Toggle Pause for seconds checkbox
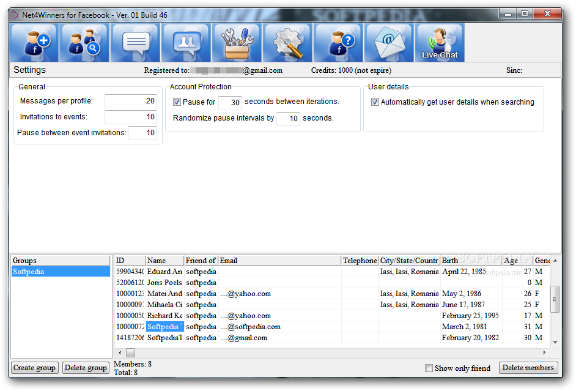This screenshot has width=576, height=391. (177, 102)
